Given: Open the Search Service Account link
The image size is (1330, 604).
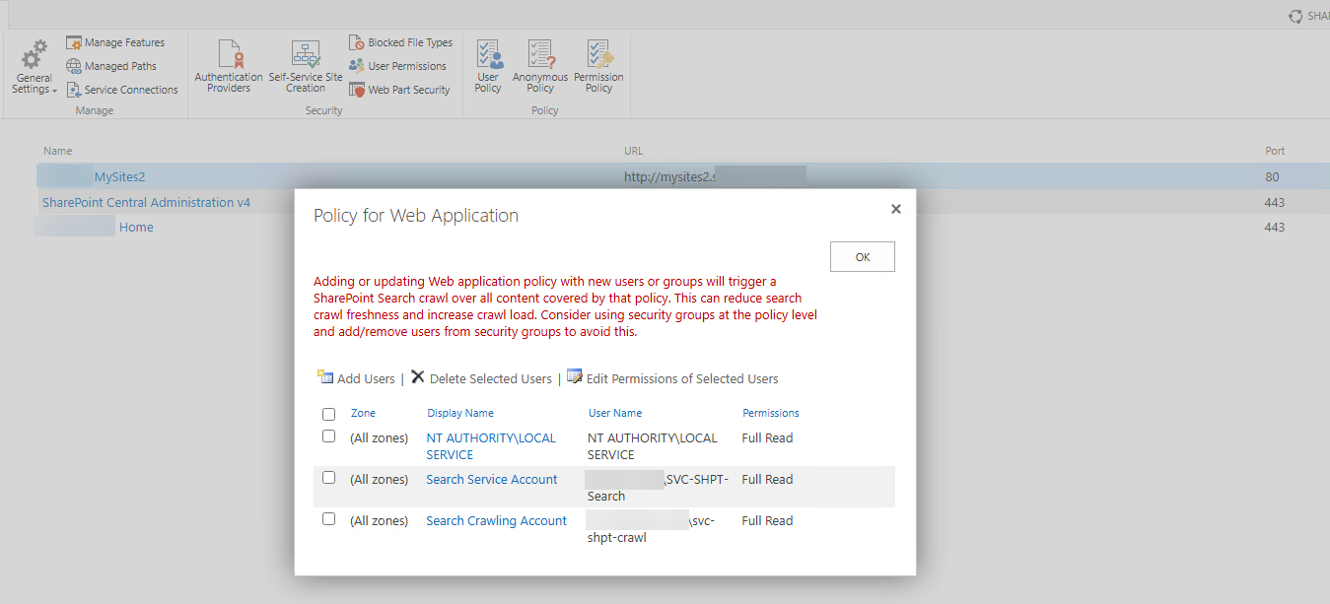Looking at the screenshot, I should [x=492, y=480].
